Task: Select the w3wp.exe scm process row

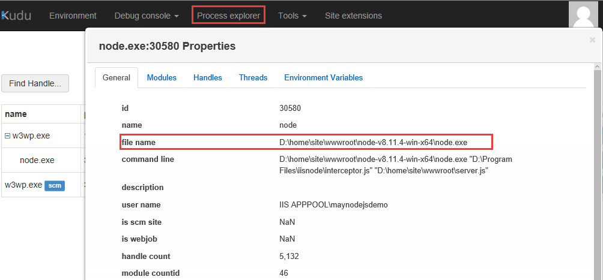Action: point(23,185)
